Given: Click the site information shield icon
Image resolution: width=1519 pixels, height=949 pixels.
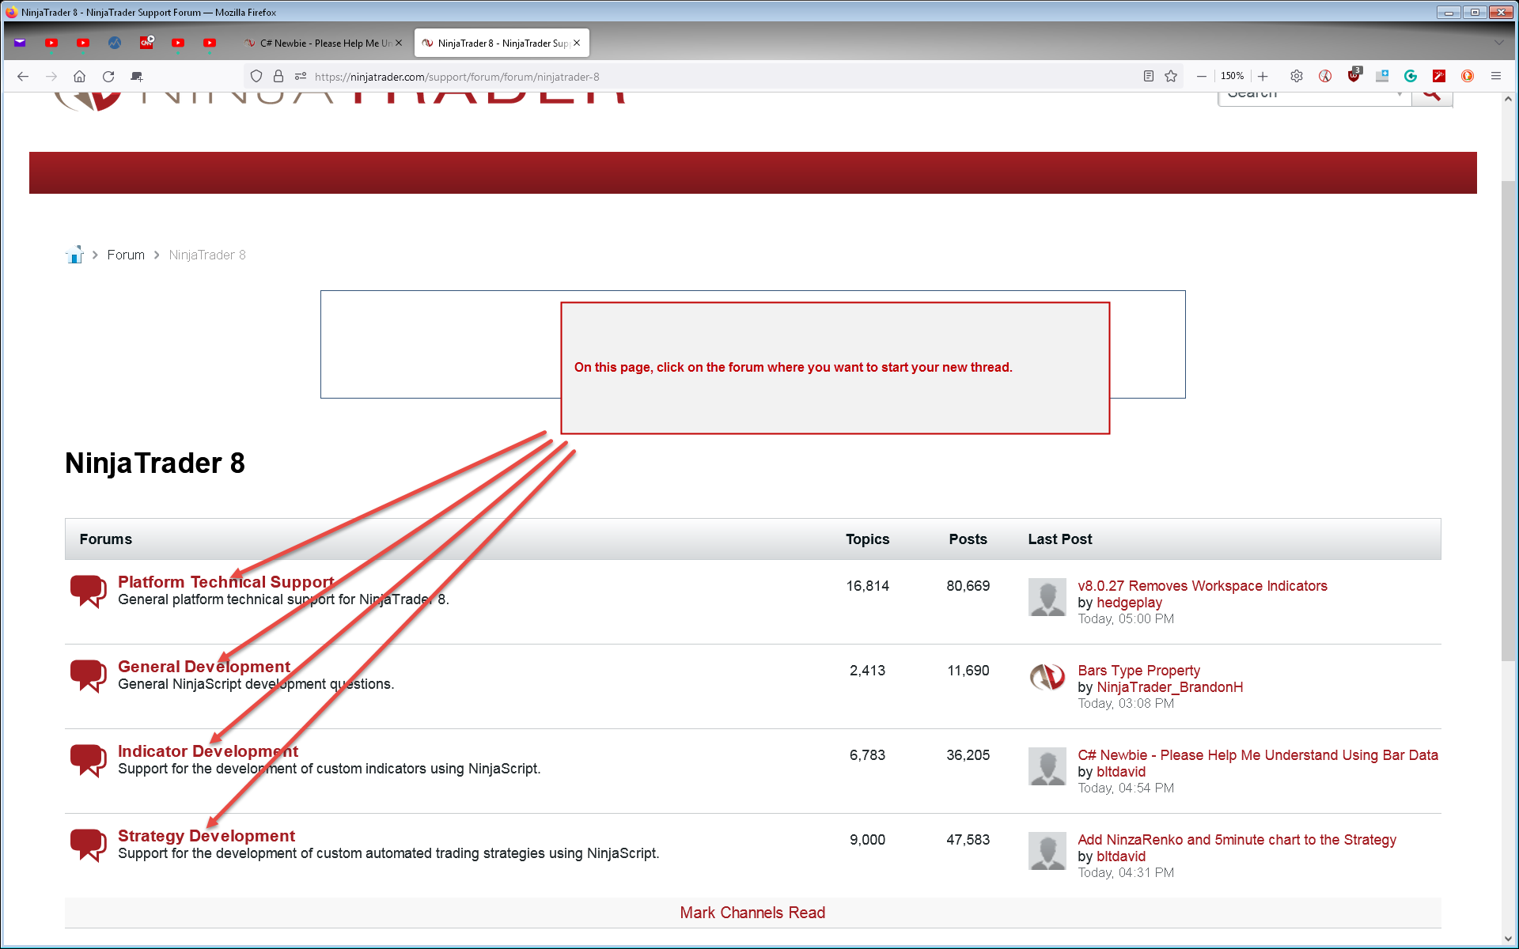Looking at the screenshot, I should pos(256,76).
